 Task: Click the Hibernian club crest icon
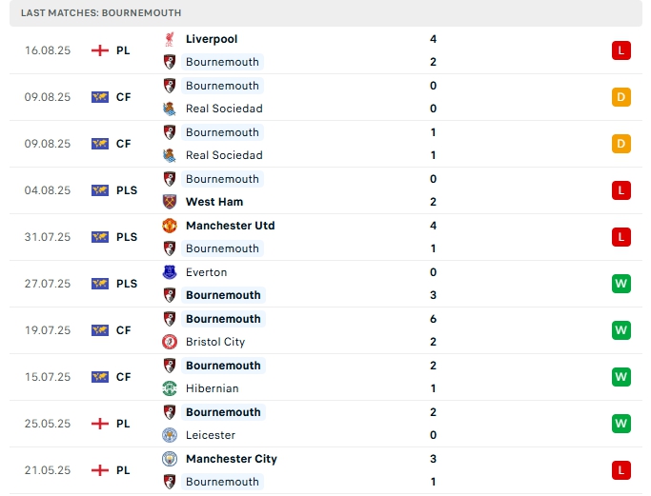point(170,388)
